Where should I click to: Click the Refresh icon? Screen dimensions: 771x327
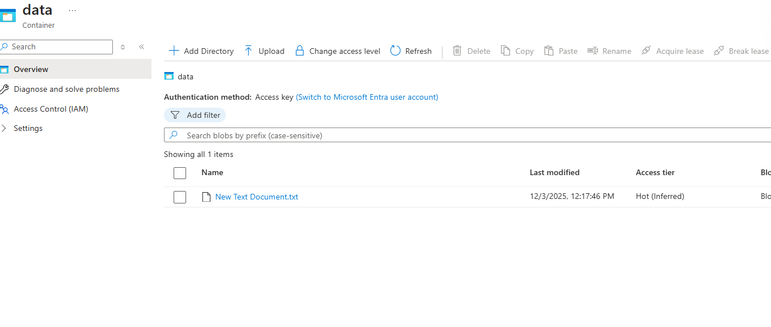tap(395, 51)
